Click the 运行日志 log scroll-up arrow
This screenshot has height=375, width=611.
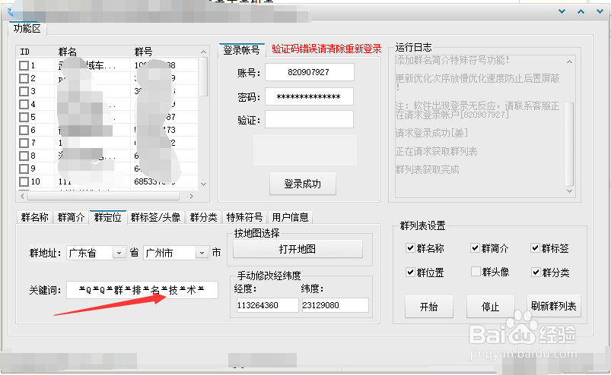point(569,61)
